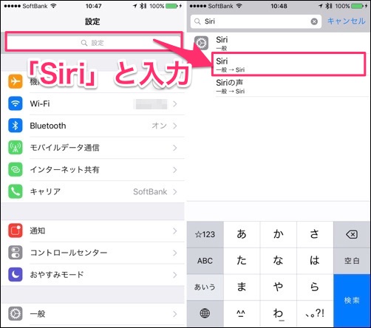Screen dimensions: 371x328
Task: Tap the Internet sharing chain-link icon
Action: click(x=16, y=169)
